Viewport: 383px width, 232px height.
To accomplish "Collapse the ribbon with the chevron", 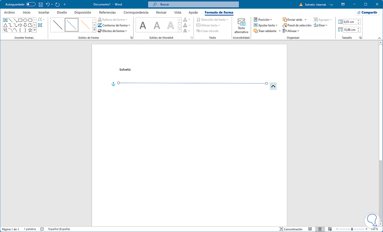I will [379, 38].
